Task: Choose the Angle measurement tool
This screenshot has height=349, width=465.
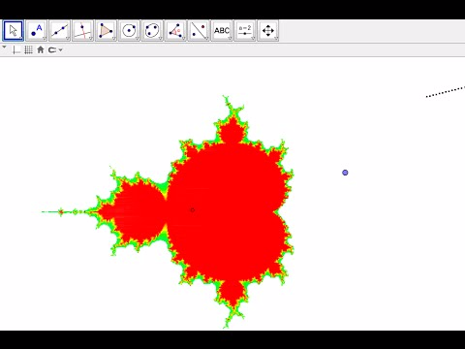Action: click(175, 31)
